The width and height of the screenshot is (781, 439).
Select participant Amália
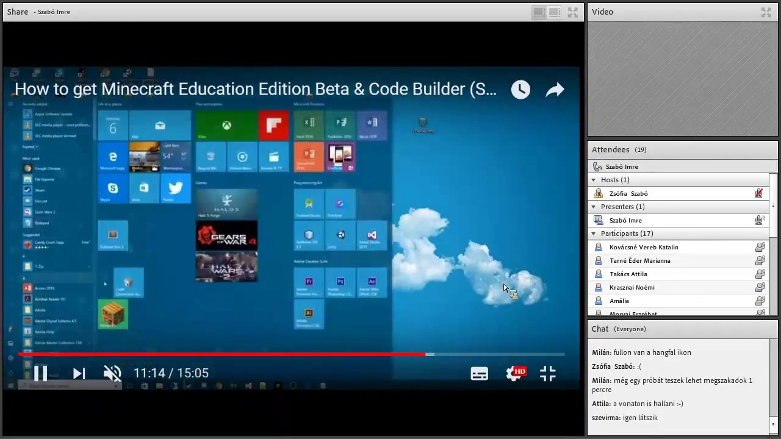[679, 301]
